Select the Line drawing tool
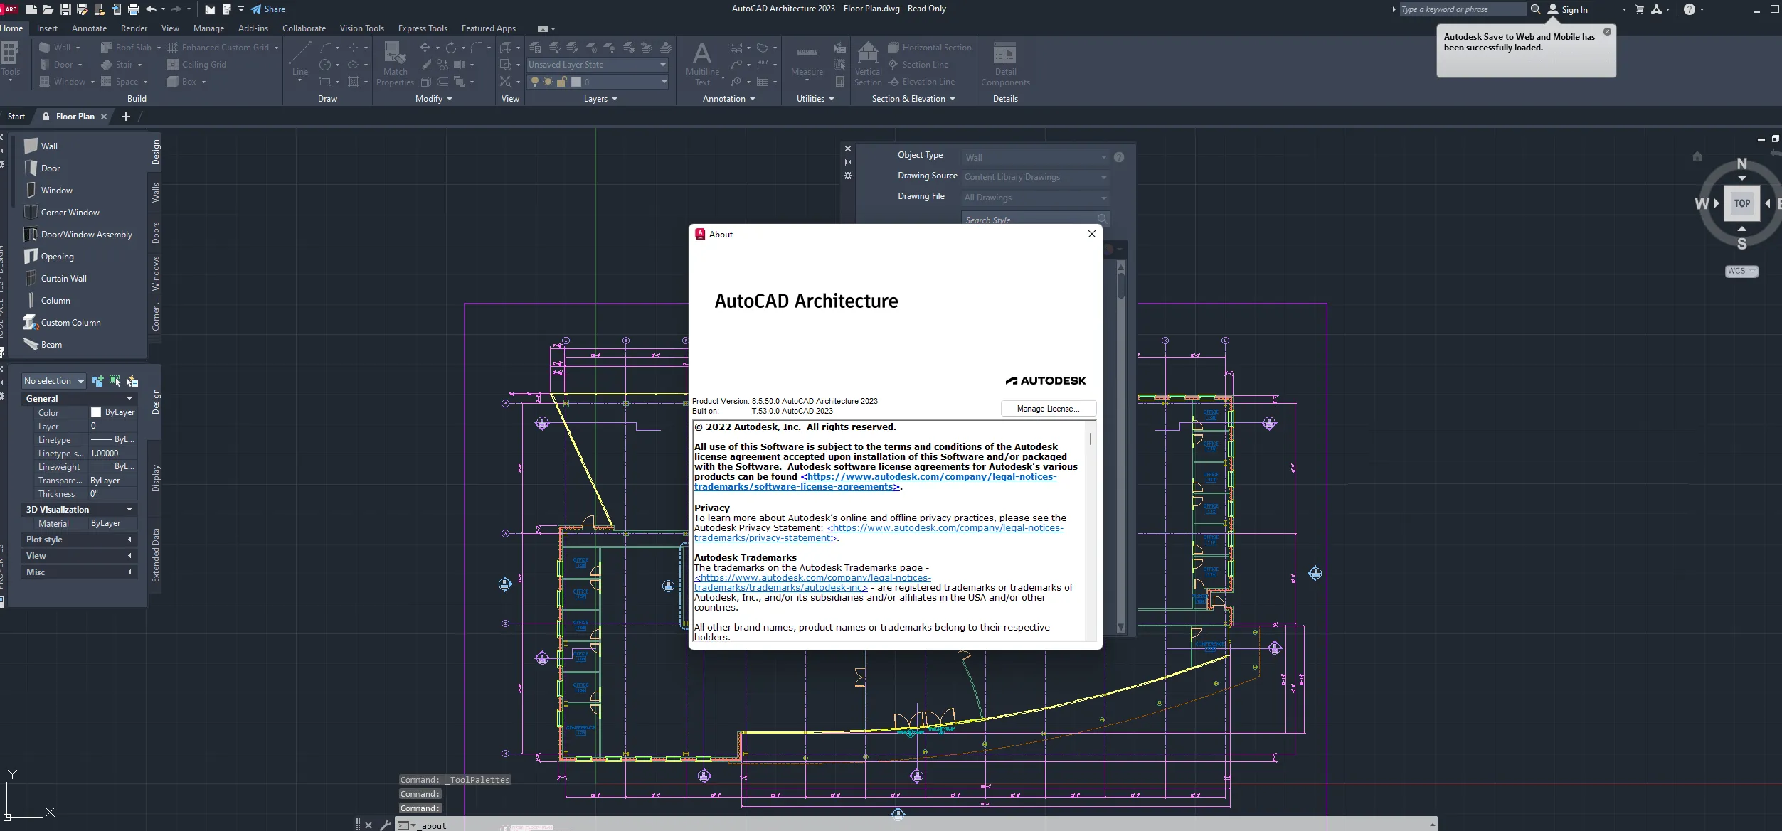The image size is (1782, 831). coord(299,55)
